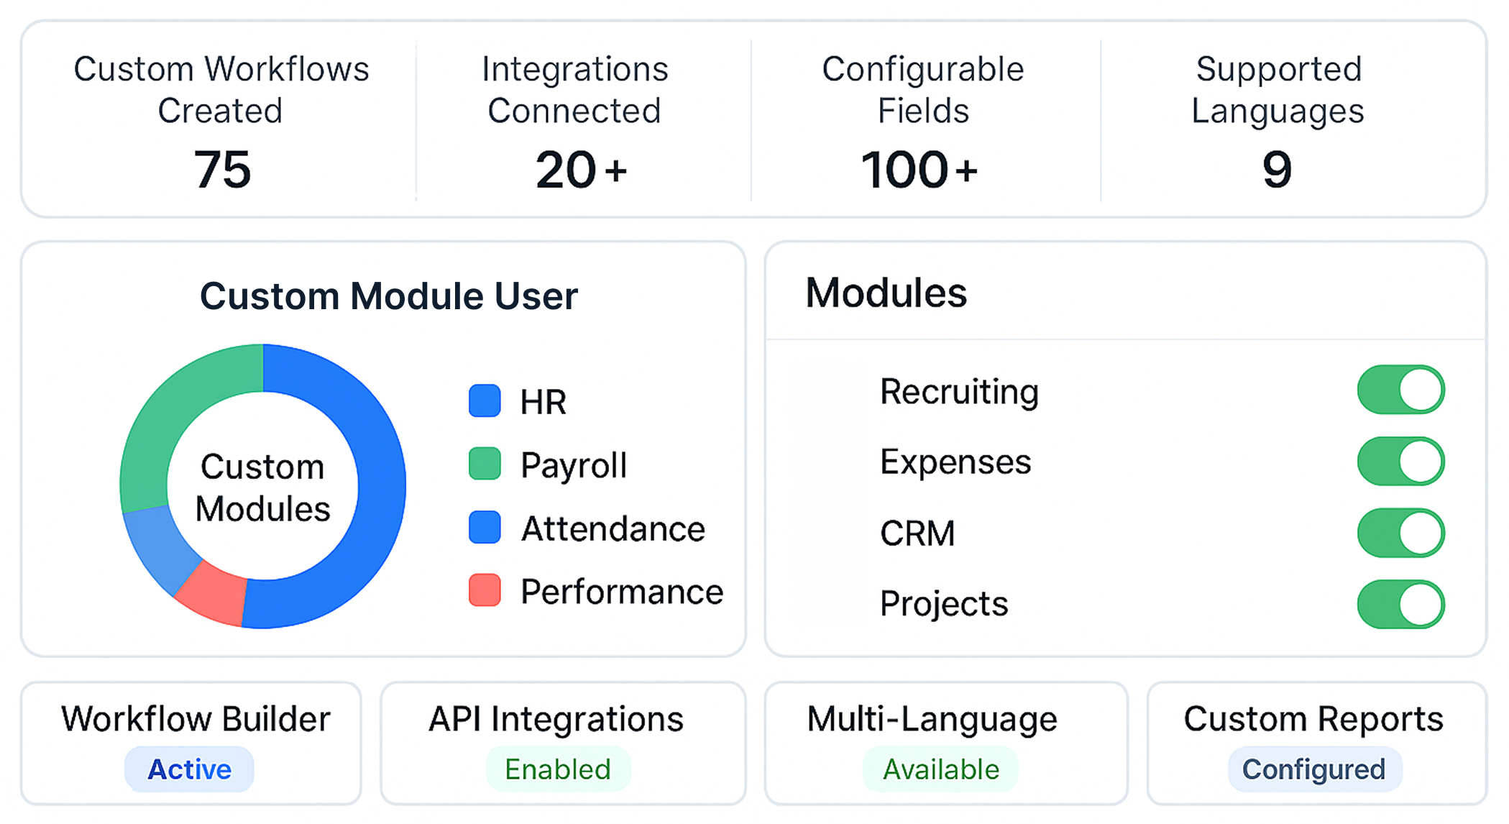This screenshot has width=1509, height=824.
Task: Select the red Performance legend swatch
Action: pyautogui.click(x=485, y=590)
